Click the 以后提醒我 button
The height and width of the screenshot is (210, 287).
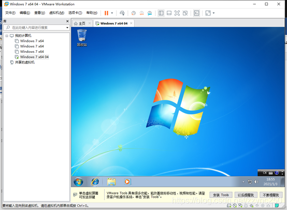(x=246, y=195)
